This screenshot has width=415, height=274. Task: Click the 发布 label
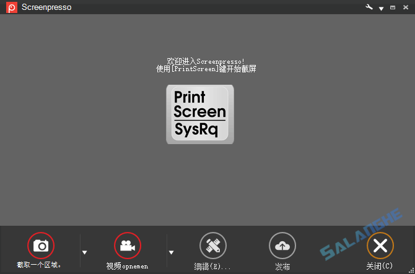pyautogui.click(x=282, y=267)
